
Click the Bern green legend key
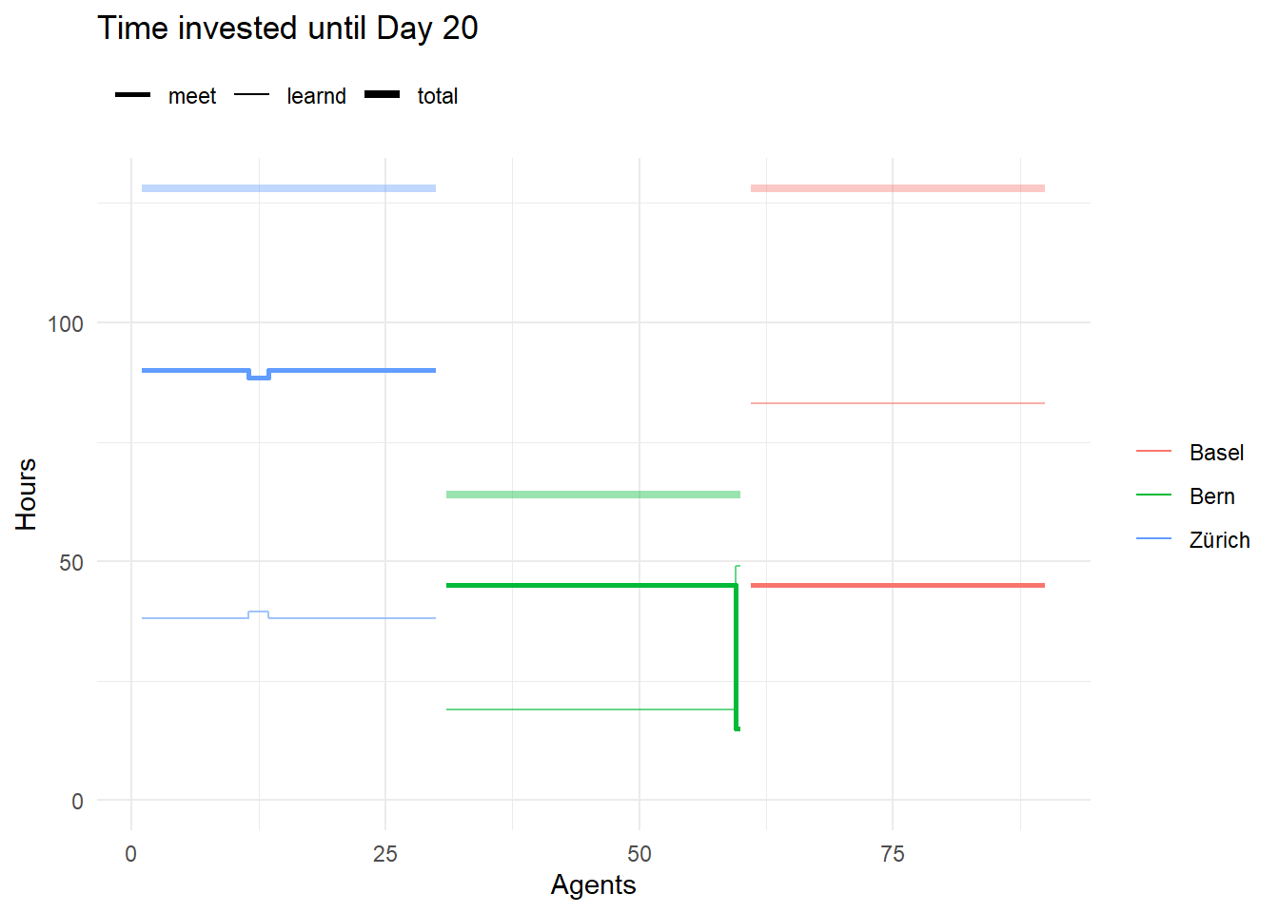click(x=1153, y=495)
